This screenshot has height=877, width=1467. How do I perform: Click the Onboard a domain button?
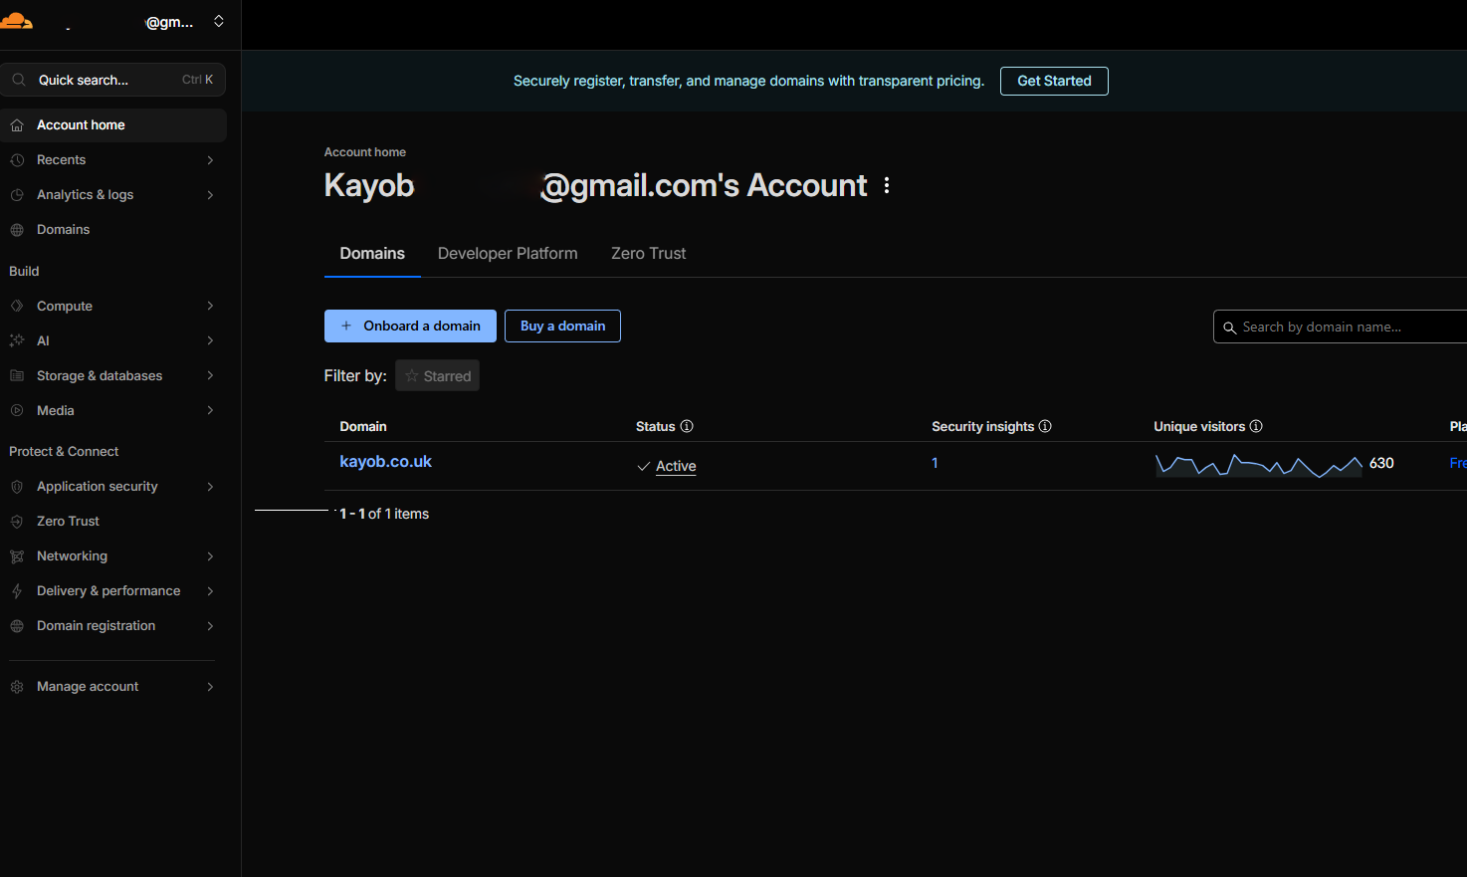pos(410,326)
